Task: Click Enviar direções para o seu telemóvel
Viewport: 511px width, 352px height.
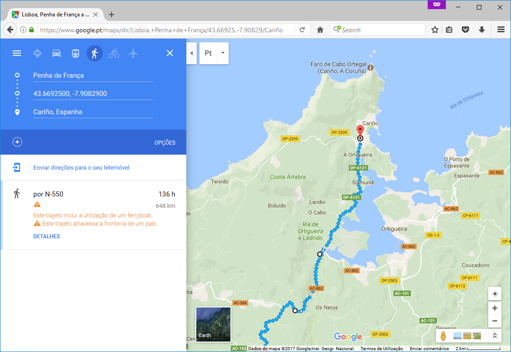Action: coord(81,168)
